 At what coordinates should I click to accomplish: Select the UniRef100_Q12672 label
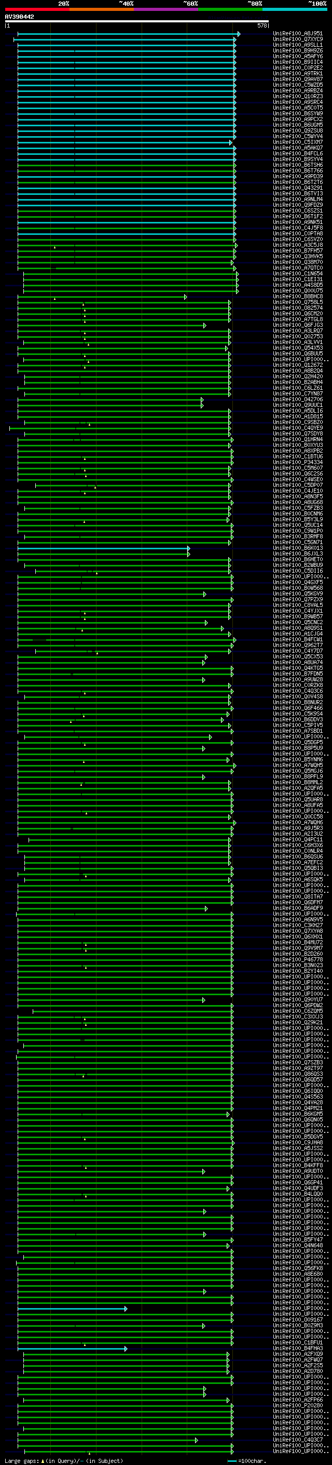pyautogui.click(x=298, y=365)
